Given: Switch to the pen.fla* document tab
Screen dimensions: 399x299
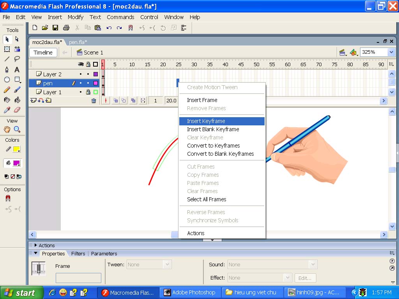Looking at the screenshot, I should 78,42.
